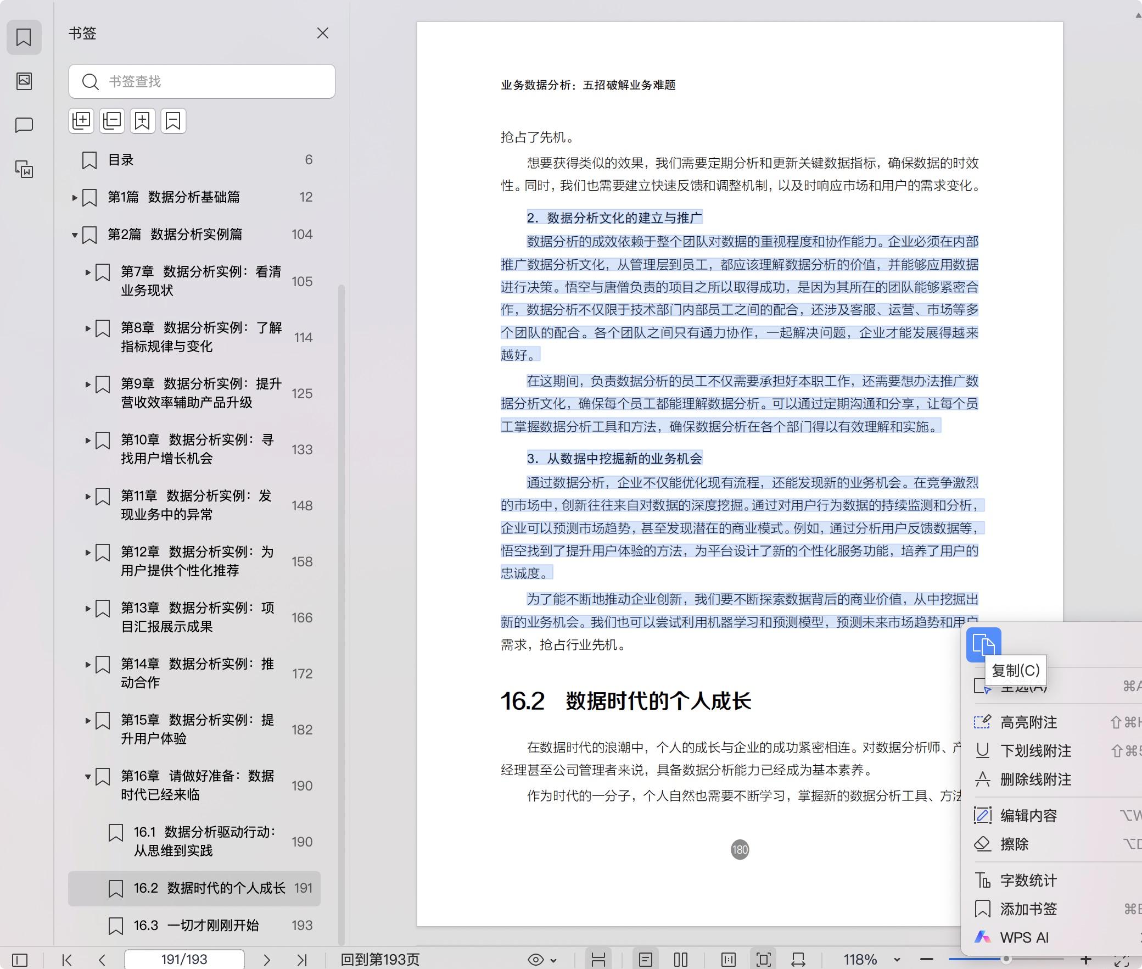Viewport: 1142px width, 969px height.
Task: Toggle the sidebar panel button at bottom-left
Action: pyautogui.click(x=20, y=960)
